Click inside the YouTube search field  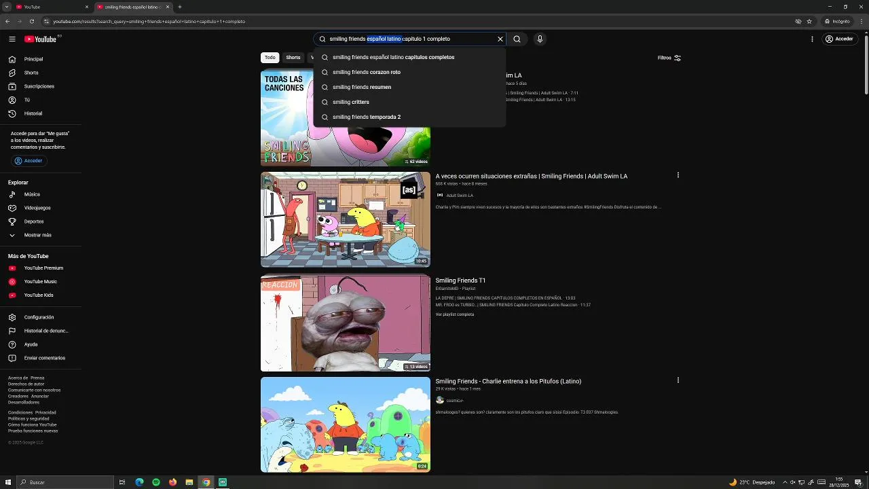409,39
